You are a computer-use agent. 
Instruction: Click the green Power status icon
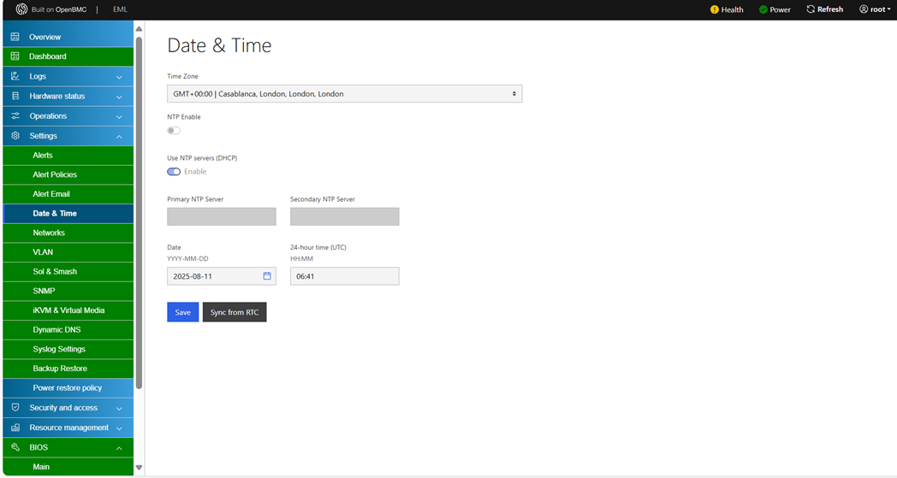click(x=763, y=9)
